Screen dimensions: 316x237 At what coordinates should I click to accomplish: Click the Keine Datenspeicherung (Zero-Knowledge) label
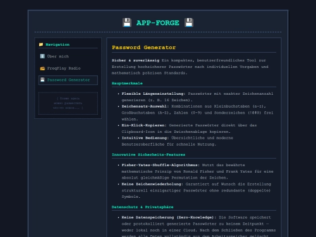[169, 218]
